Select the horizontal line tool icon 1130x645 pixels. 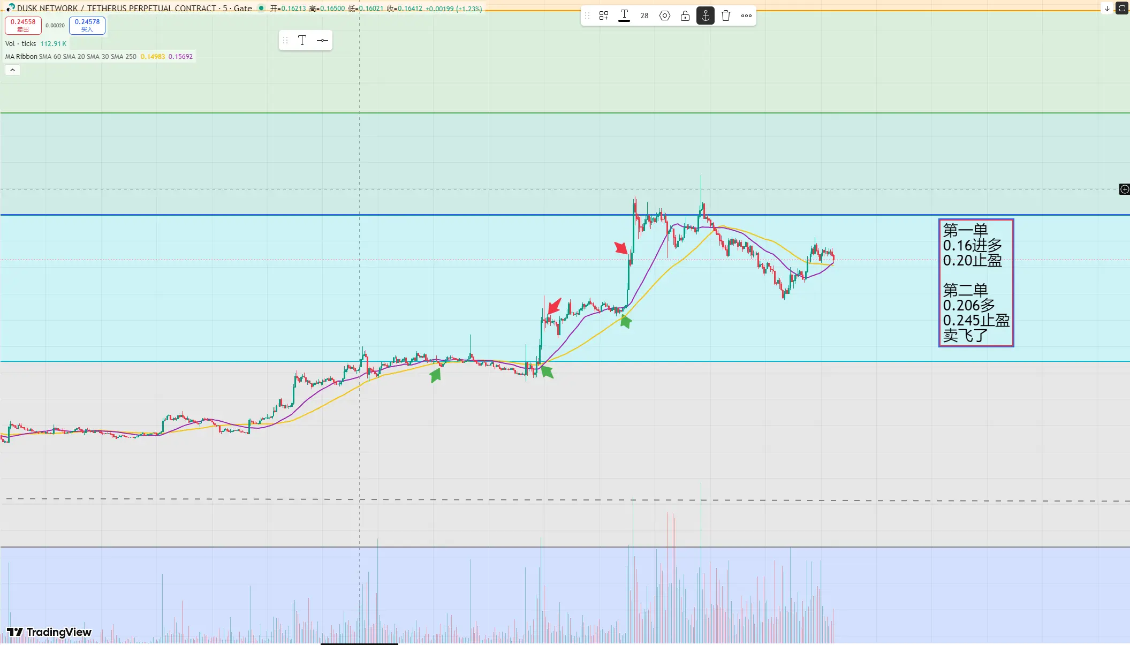pyautogui.click(x=322, y=40)
